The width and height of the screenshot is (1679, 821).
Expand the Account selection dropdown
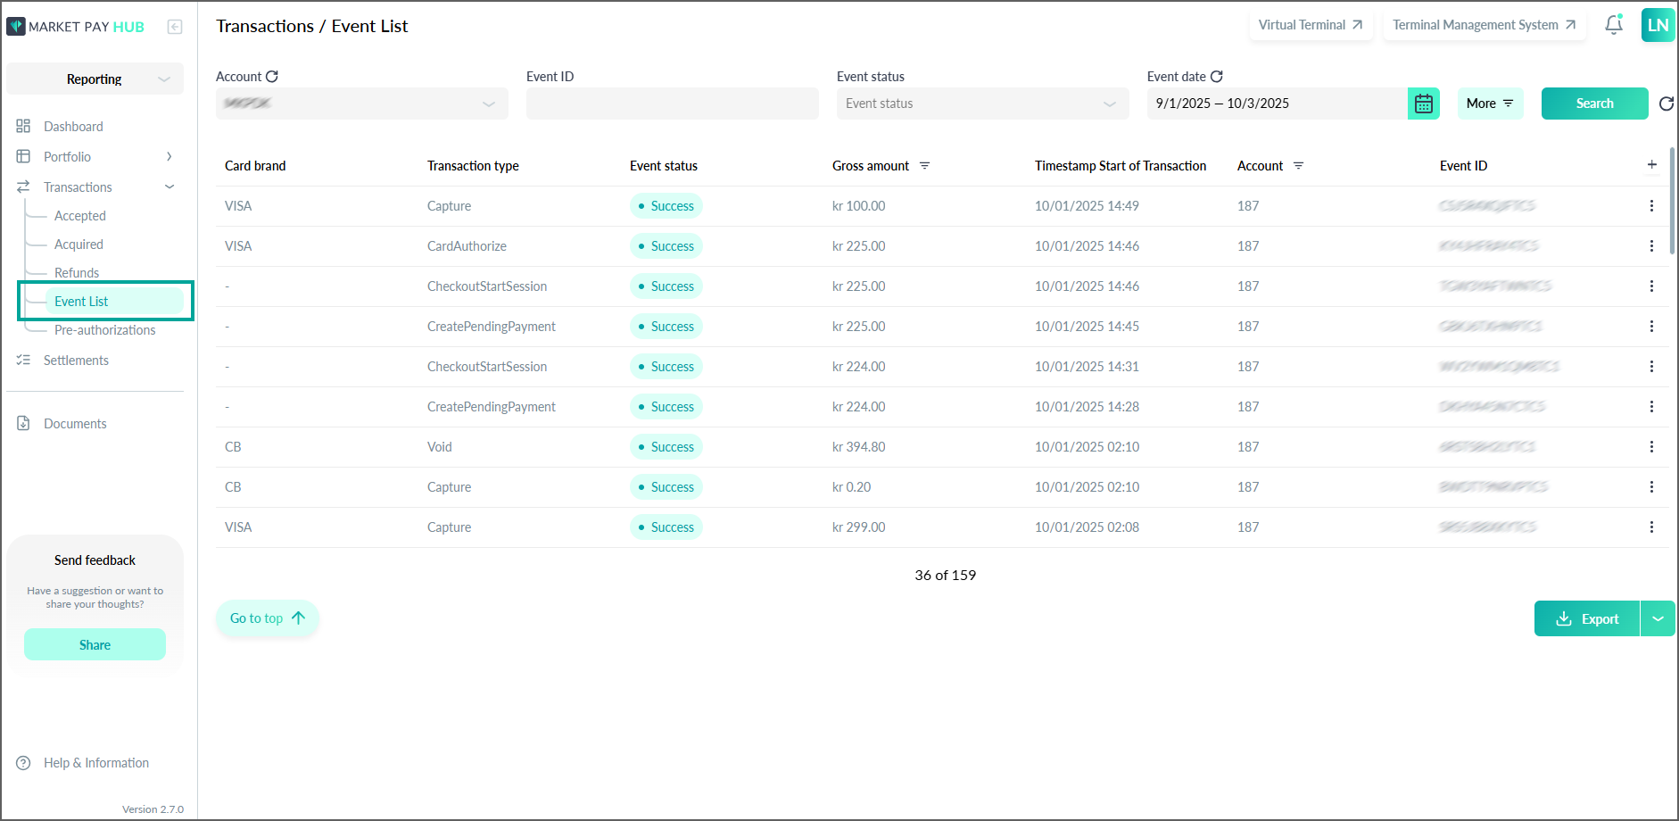(362, 104)
